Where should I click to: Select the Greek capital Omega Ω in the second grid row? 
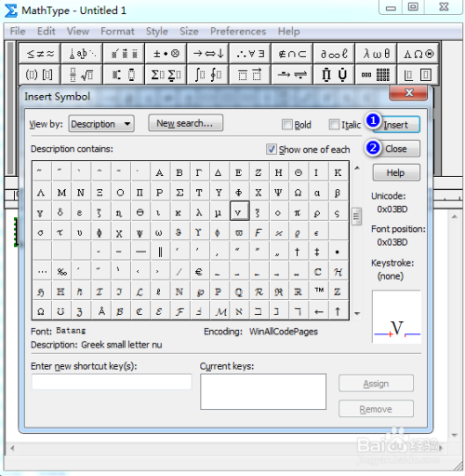click(298, 193)
